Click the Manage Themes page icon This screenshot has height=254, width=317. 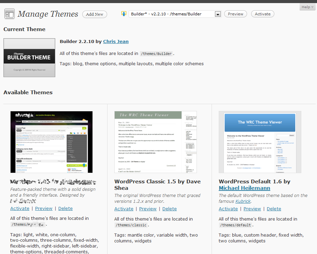9,14
